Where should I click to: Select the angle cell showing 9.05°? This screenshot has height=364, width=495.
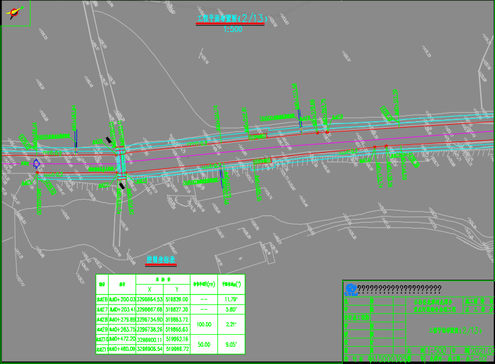click(231, 344)
